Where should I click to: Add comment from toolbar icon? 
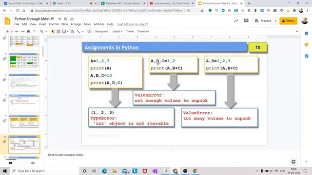pyautogui.click(x=89, y=31)
